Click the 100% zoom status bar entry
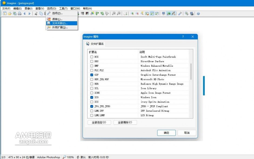This screenshot has width=254, height=159. 69,157
